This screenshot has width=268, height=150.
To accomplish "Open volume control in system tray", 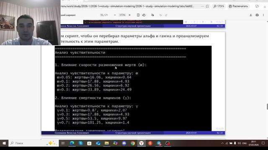I will pos(239,143).
